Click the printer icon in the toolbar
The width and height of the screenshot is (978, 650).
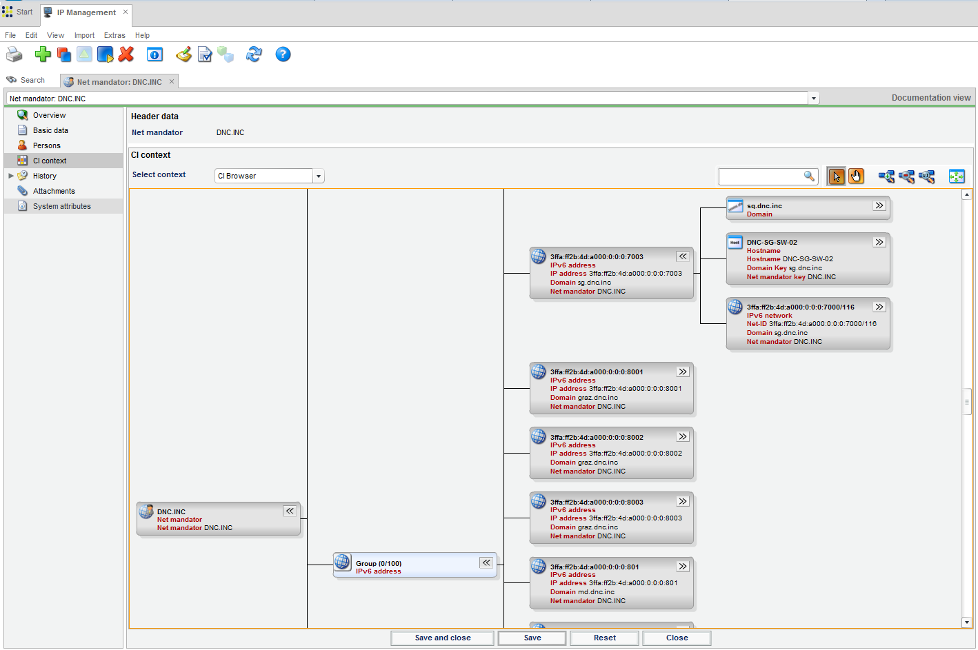click(x=14, y=54)
